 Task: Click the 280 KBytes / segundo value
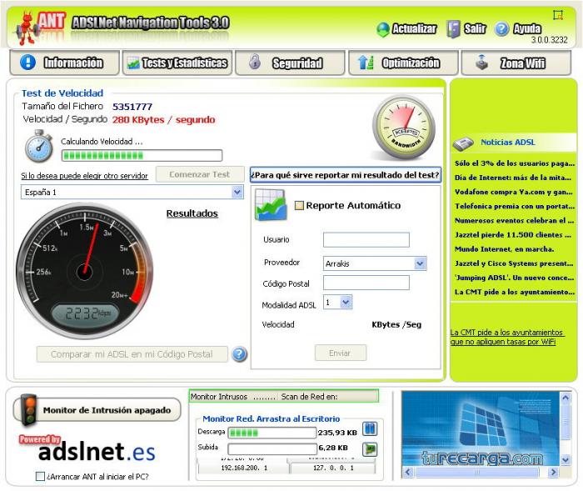pos(163,120)
